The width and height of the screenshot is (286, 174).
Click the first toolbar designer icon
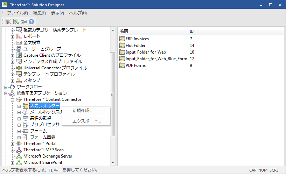8,22
